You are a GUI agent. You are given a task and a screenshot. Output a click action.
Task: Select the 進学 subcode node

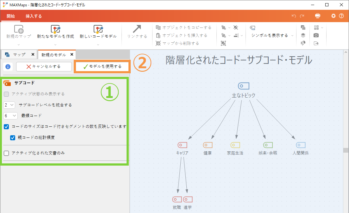pyautogui.click(x=188, y=199)
